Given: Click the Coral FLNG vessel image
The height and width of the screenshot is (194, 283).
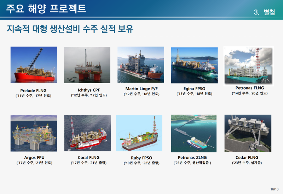Looking at the screenshot, I should point(87,133).
